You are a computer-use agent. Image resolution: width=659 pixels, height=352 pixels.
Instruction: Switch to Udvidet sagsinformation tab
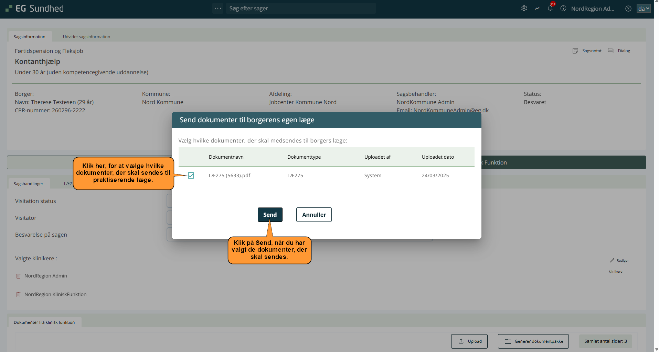tap(86, 37)
